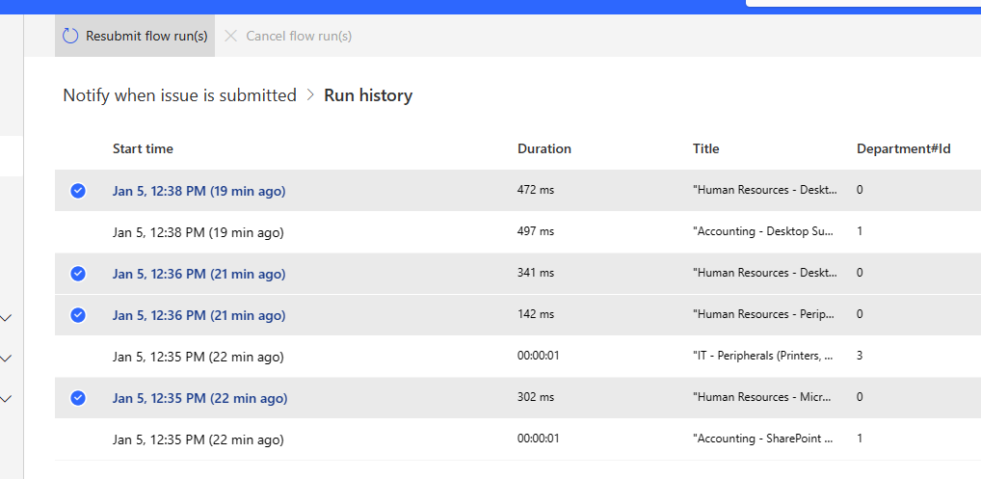Click the Department#Id value 3
The width and height of the screenshot is (981, 479).
860,356
